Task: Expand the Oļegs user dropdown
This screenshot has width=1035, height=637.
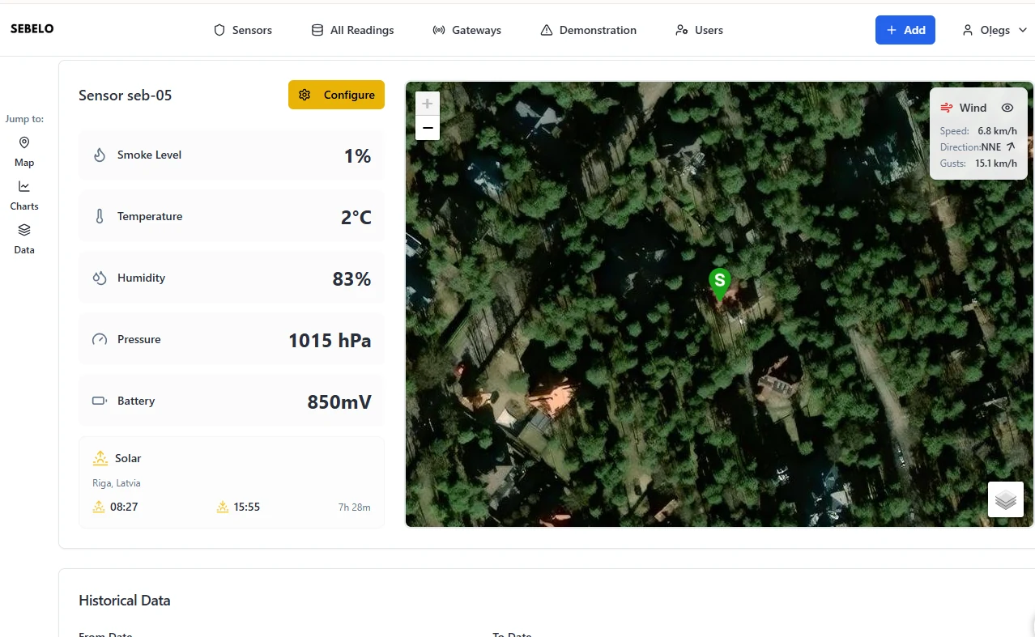Action: click(x=995, y=30)
